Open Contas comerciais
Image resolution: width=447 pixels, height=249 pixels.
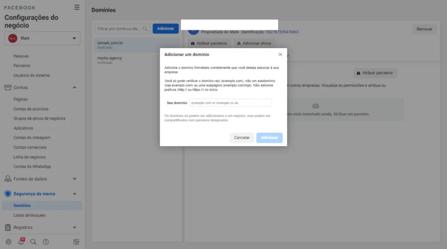(30, 147)
